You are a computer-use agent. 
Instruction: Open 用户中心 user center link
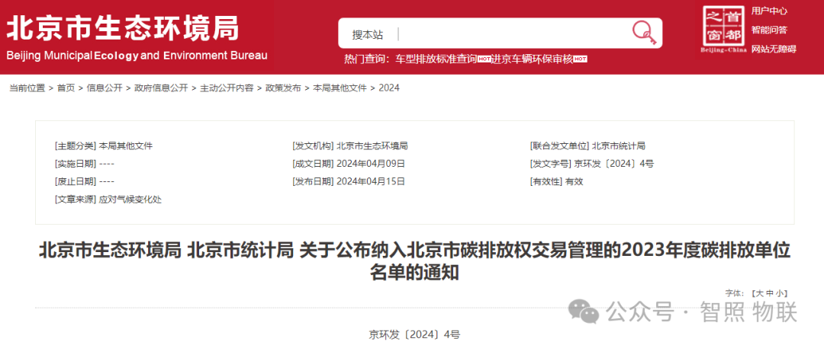769,11
